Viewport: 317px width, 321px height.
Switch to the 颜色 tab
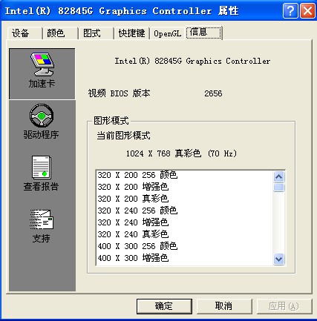point(56,33)
